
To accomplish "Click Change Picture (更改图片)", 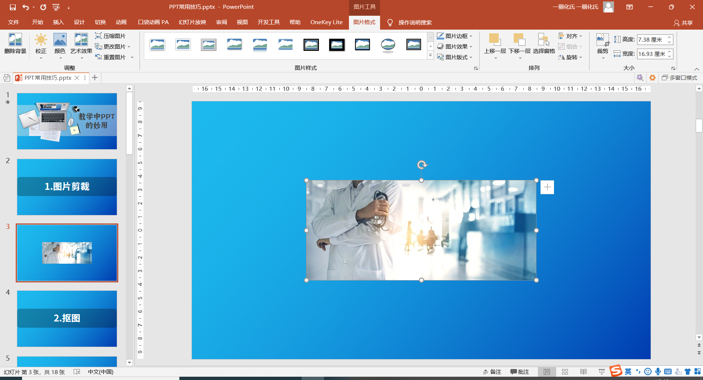I will [x=112, y=46].
